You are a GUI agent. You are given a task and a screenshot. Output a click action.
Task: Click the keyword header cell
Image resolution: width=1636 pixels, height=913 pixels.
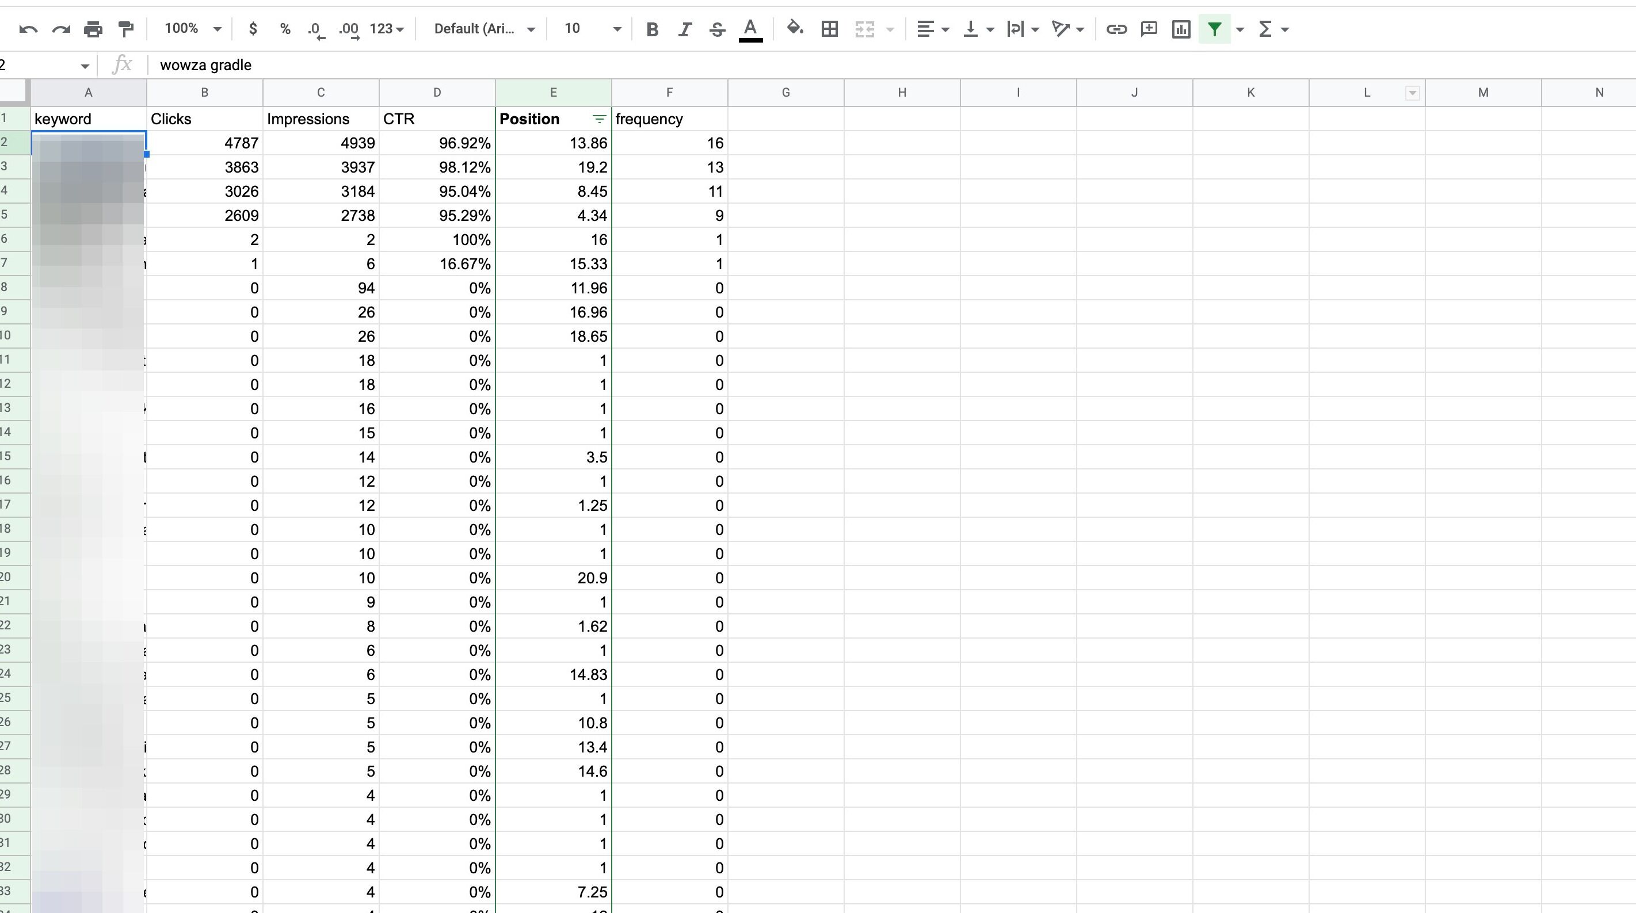pos(88,119)
